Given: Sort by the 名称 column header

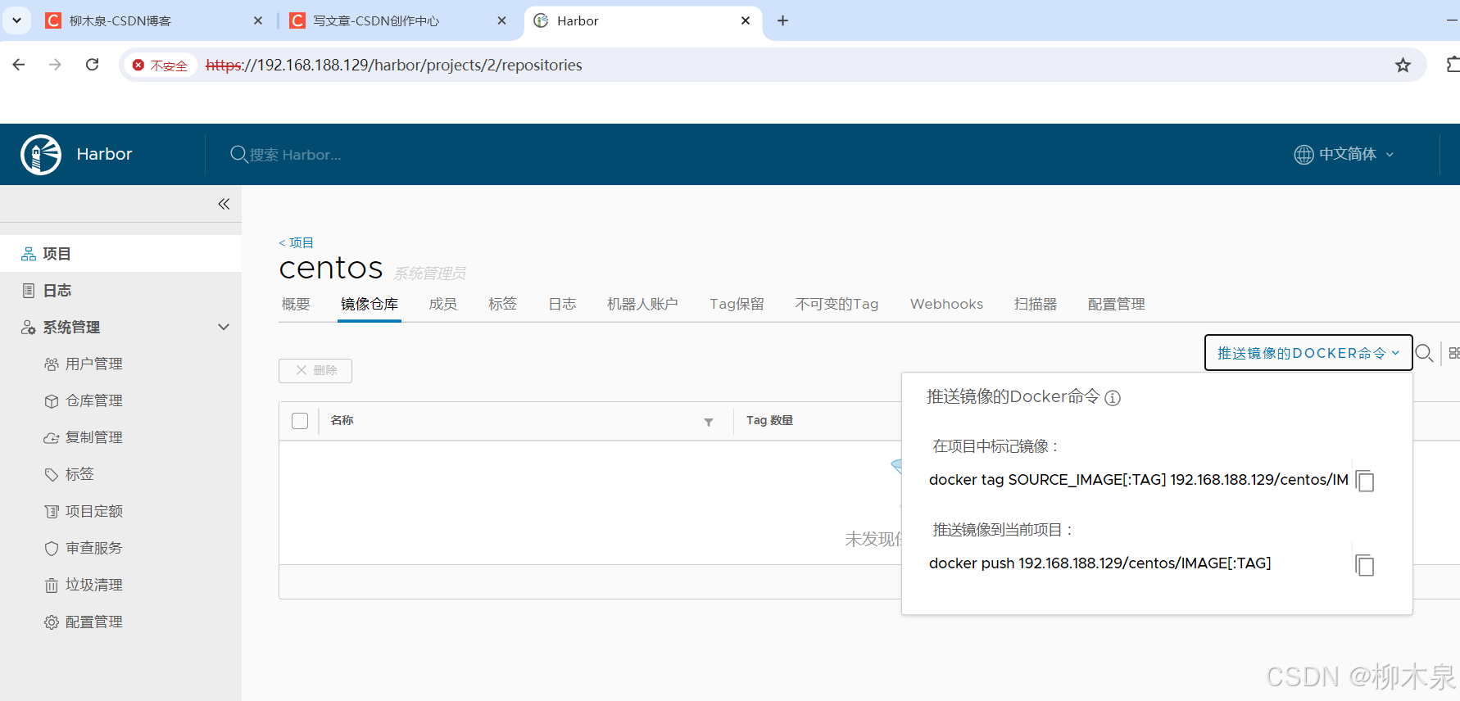Looking at the screenshot, I should (342, 420).
